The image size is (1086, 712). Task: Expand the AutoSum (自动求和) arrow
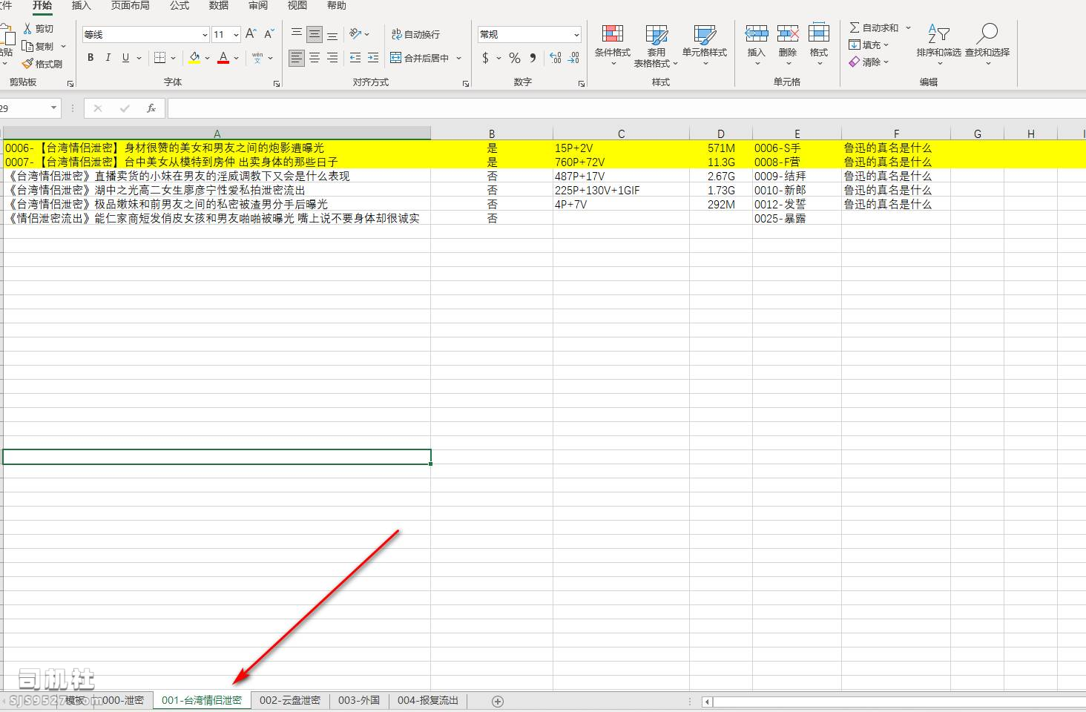point(908,27)
